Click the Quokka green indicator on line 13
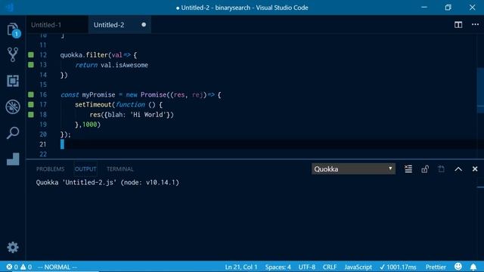This screenshot has width=484, height=272. (x=31, y=65)
